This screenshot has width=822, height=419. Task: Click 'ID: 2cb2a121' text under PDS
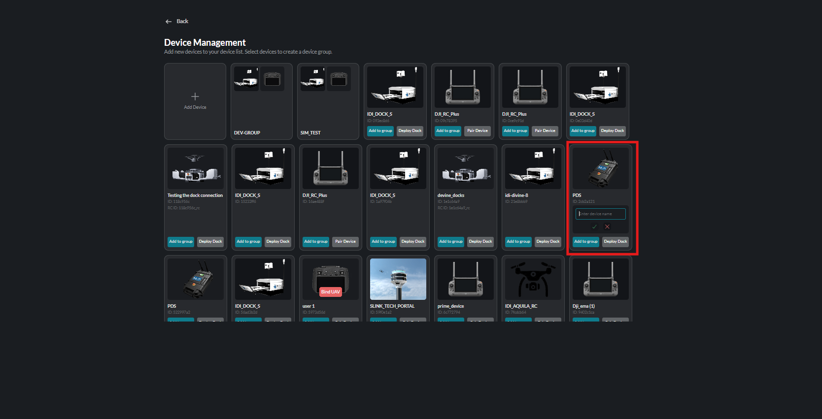click(x=583, y=201)
